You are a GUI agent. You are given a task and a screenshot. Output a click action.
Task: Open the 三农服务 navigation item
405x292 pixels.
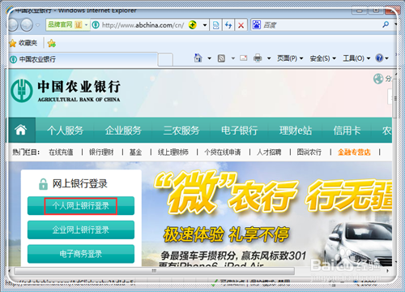click(x=181, y=131)
